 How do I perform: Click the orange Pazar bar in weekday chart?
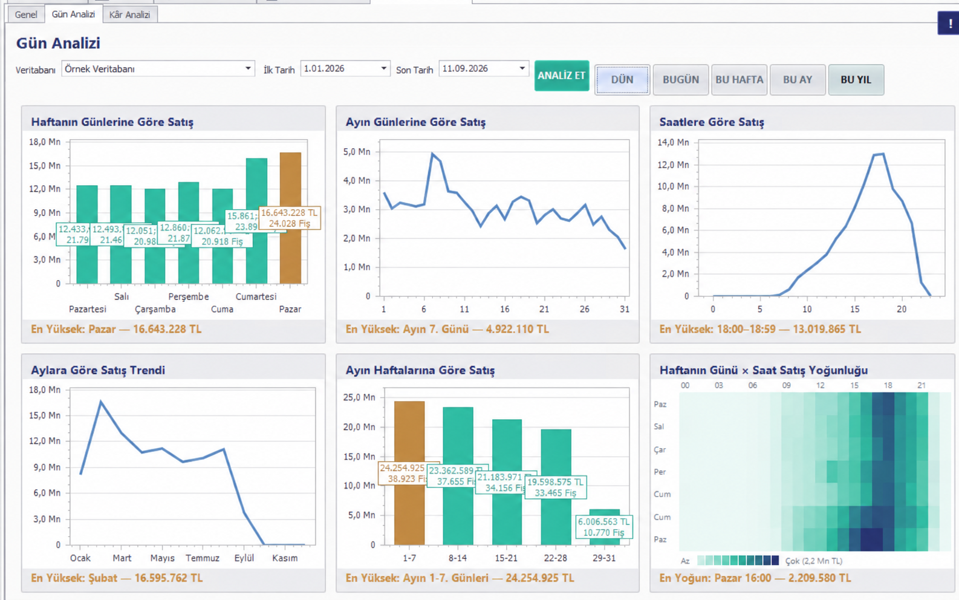pos(290,218)
